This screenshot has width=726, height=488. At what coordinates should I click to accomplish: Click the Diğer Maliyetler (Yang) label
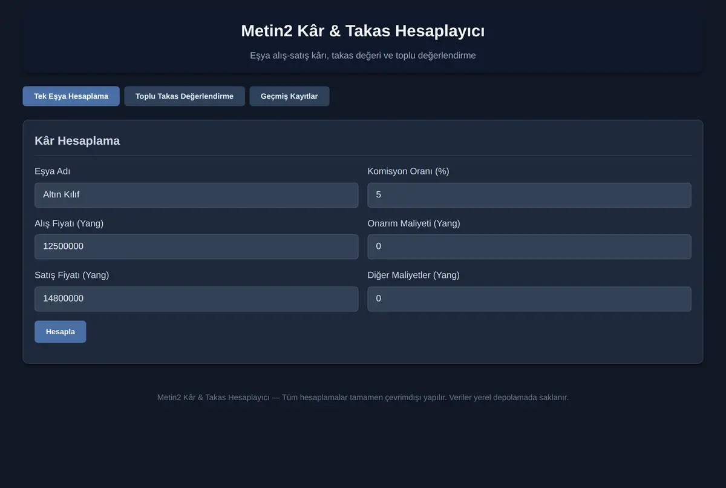click(414, 275)
